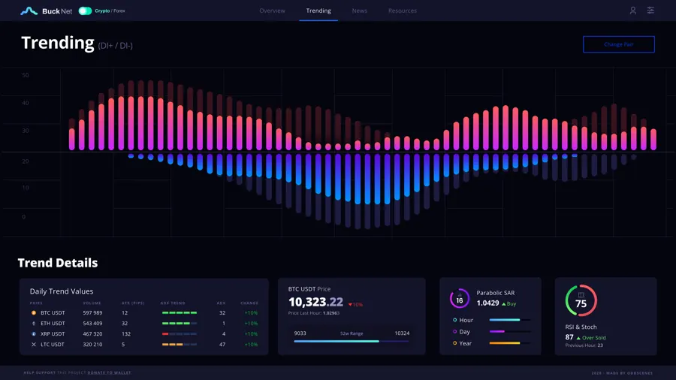Open the settings sliders icon
The width and height of the screenshot is (676, 380).
[650, 11]
